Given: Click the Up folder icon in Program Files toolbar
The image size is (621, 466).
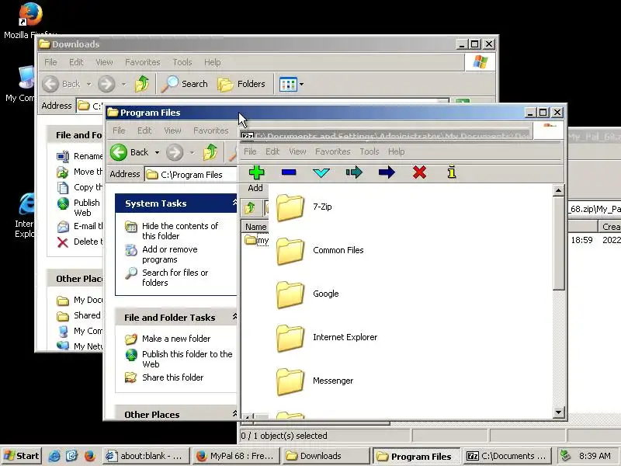Looking at the screenshot, I should [210, 152].
